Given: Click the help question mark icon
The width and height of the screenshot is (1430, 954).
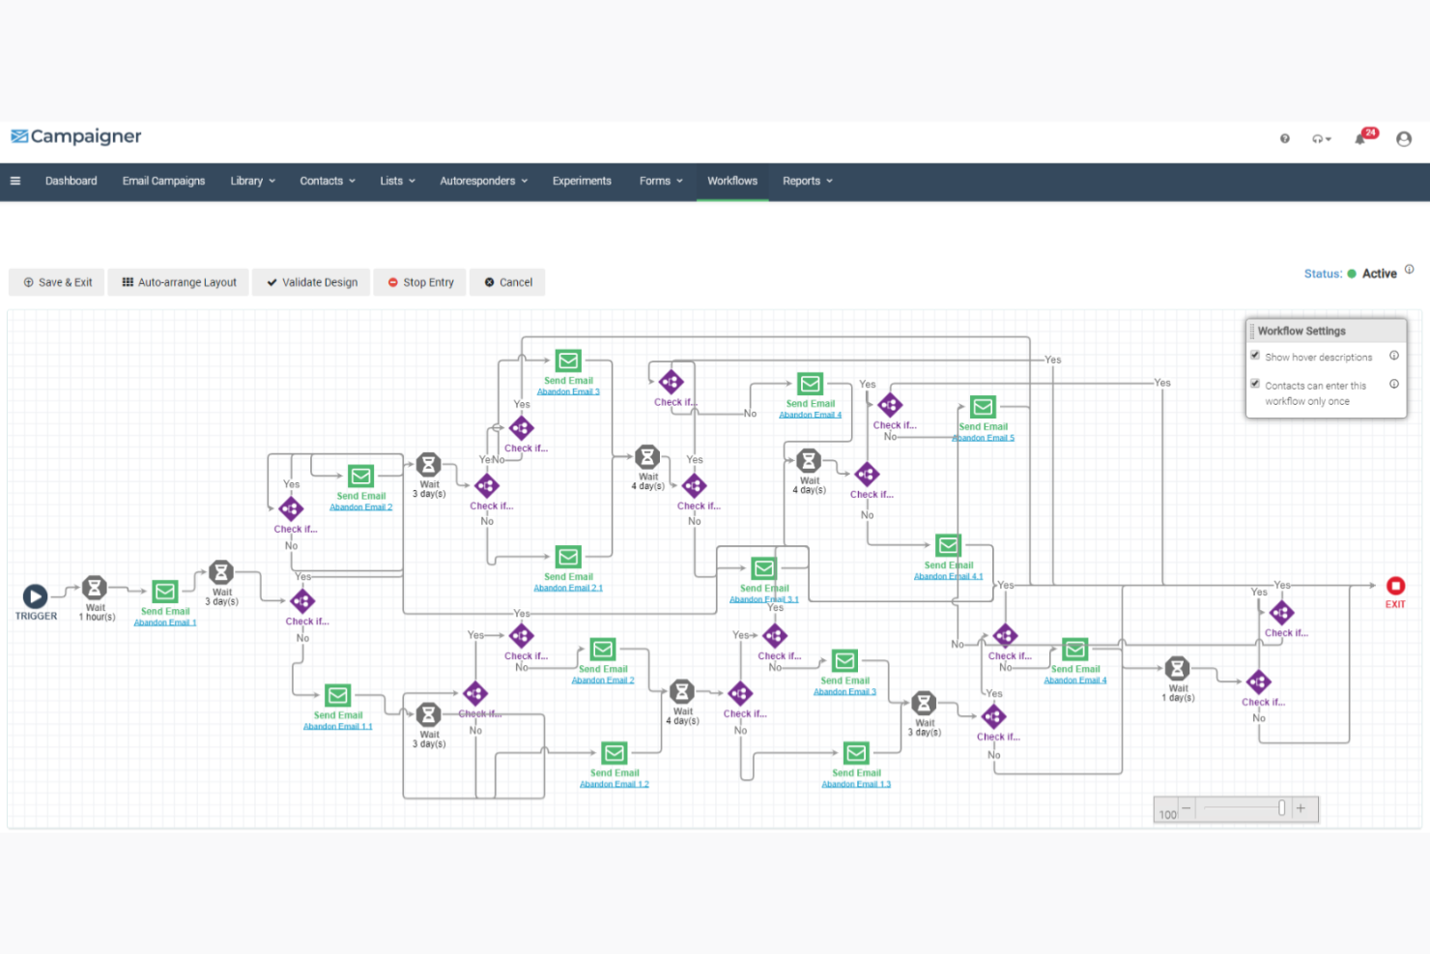Looking at the screenshot, I should click(x=1285, y=139).
